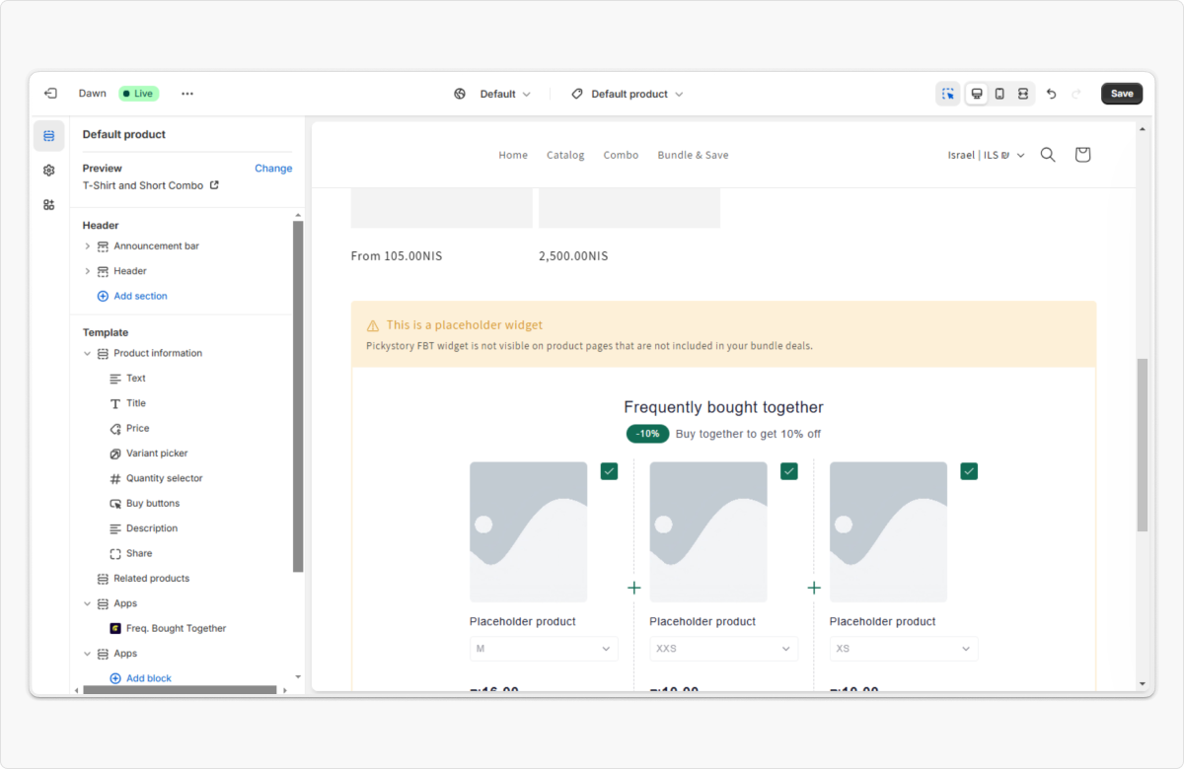
Task: Open the Catalog menu link
Action: pyautogui.click(x=565, y=155)
